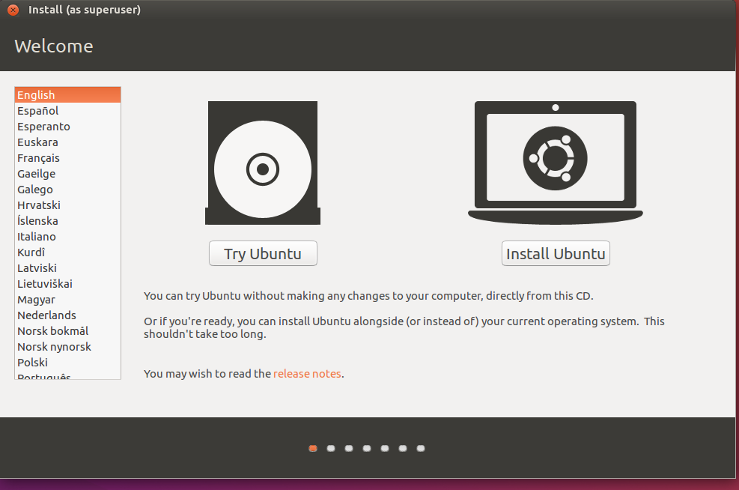Click the CD disc icon above Try Ubuntu
Screen dimensions: 739x490
[x=263, y=163]
